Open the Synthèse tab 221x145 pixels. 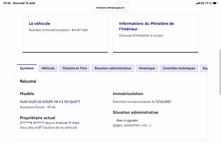tap(27, 68)
